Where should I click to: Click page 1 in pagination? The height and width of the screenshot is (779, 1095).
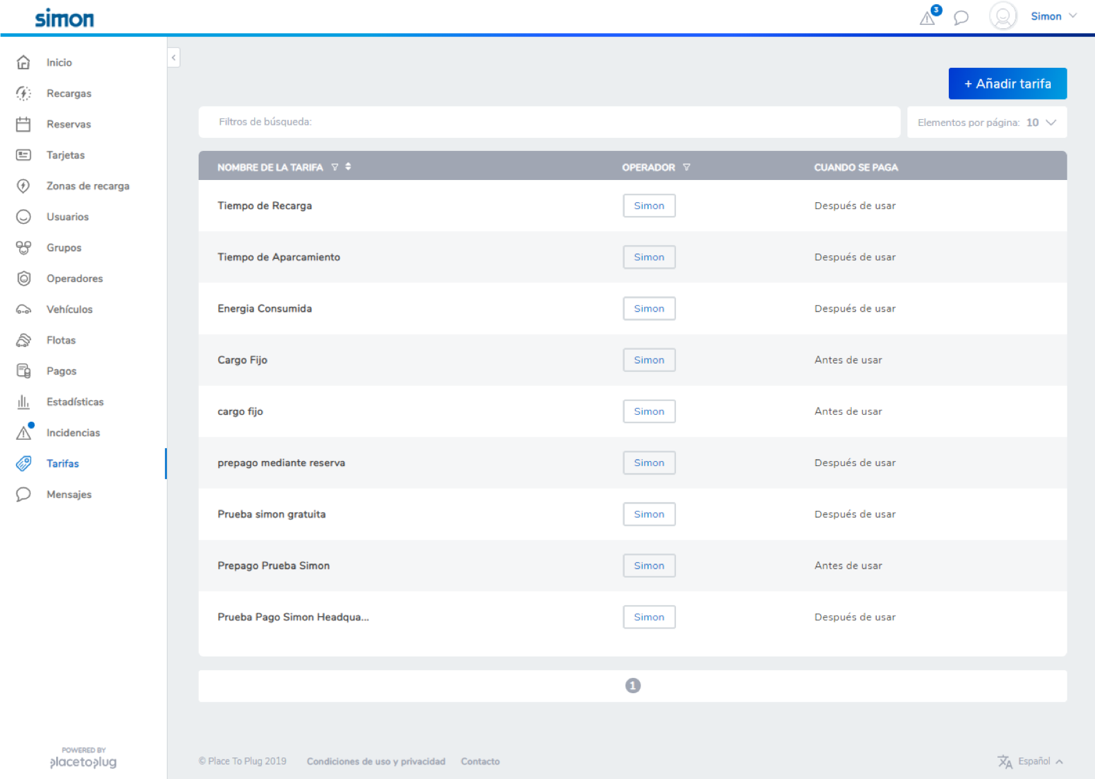[x=633, y=686]
